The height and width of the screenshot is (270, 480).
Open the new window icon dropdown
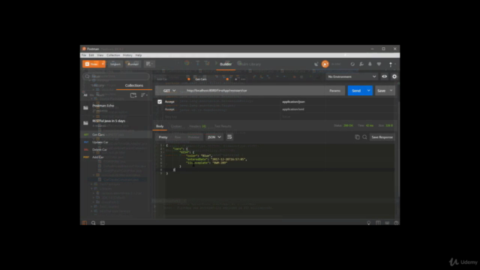coord(149,64)
